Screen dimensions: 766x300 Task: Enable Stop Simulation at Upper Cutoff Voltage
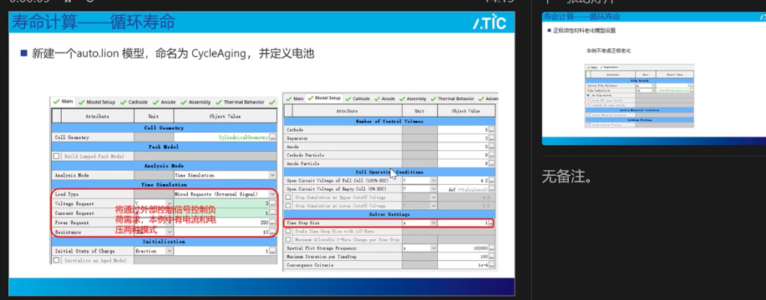tap(289, 197)
